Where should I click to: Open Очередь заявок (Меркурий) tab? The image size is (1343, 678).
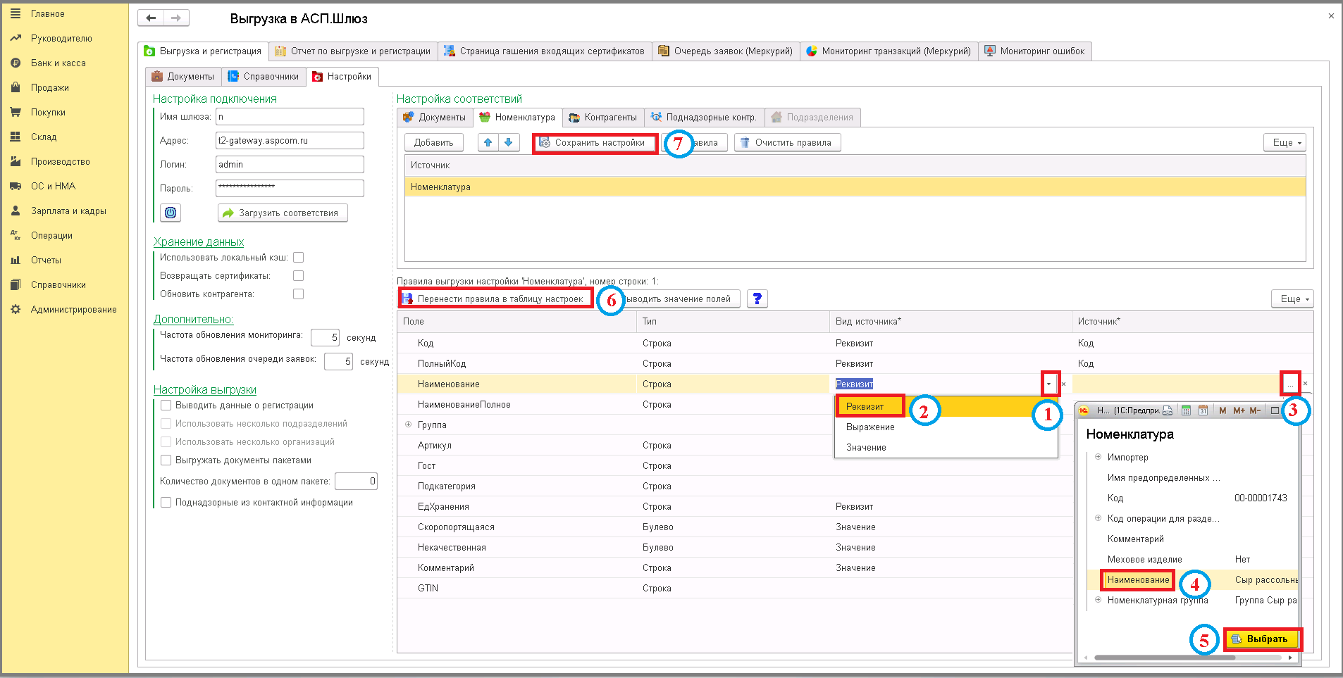[x=726, y=51]
